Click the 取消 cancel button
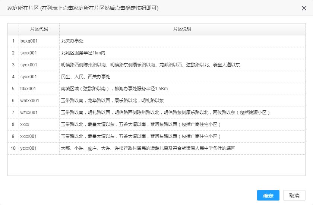The image size is (313, 205). (x=294, y=196)
